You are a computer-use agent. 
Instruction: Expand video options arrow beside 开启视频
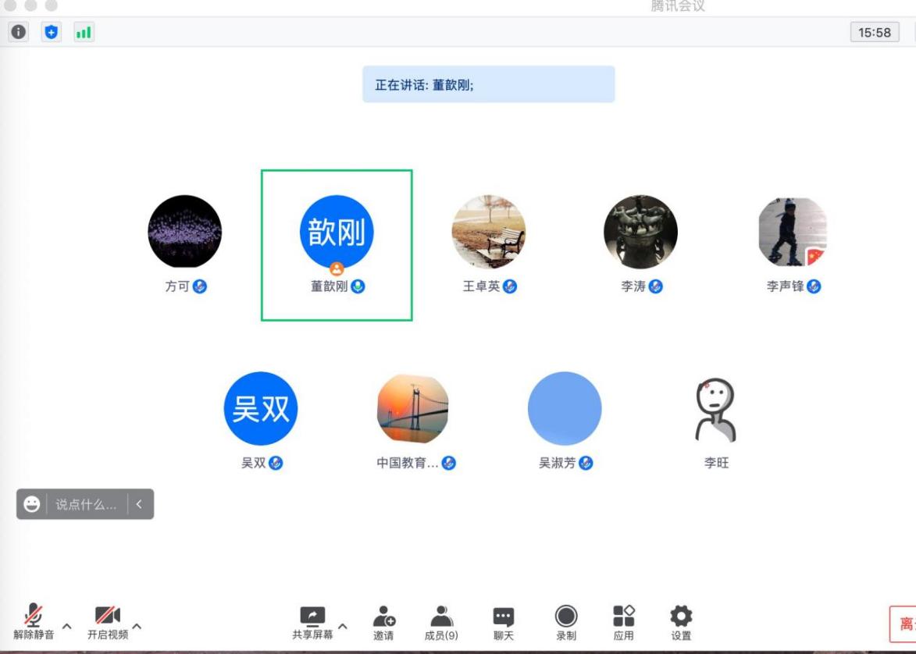(137, 626)
